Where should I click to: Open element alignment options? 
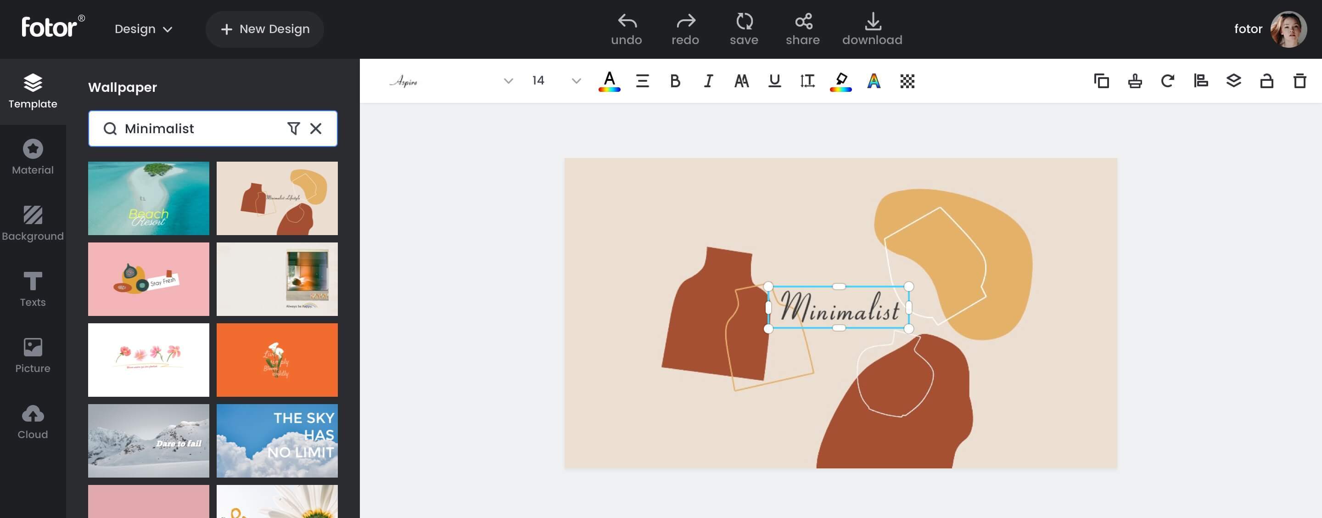click(x=1201, y=81)
